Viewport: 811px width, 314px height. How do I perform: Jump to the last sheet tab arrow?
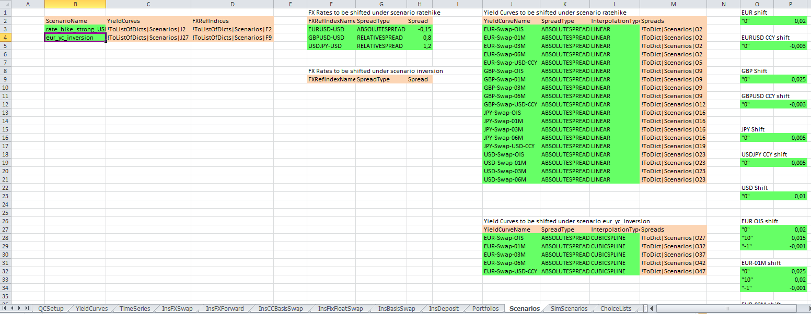pos(27,309)
